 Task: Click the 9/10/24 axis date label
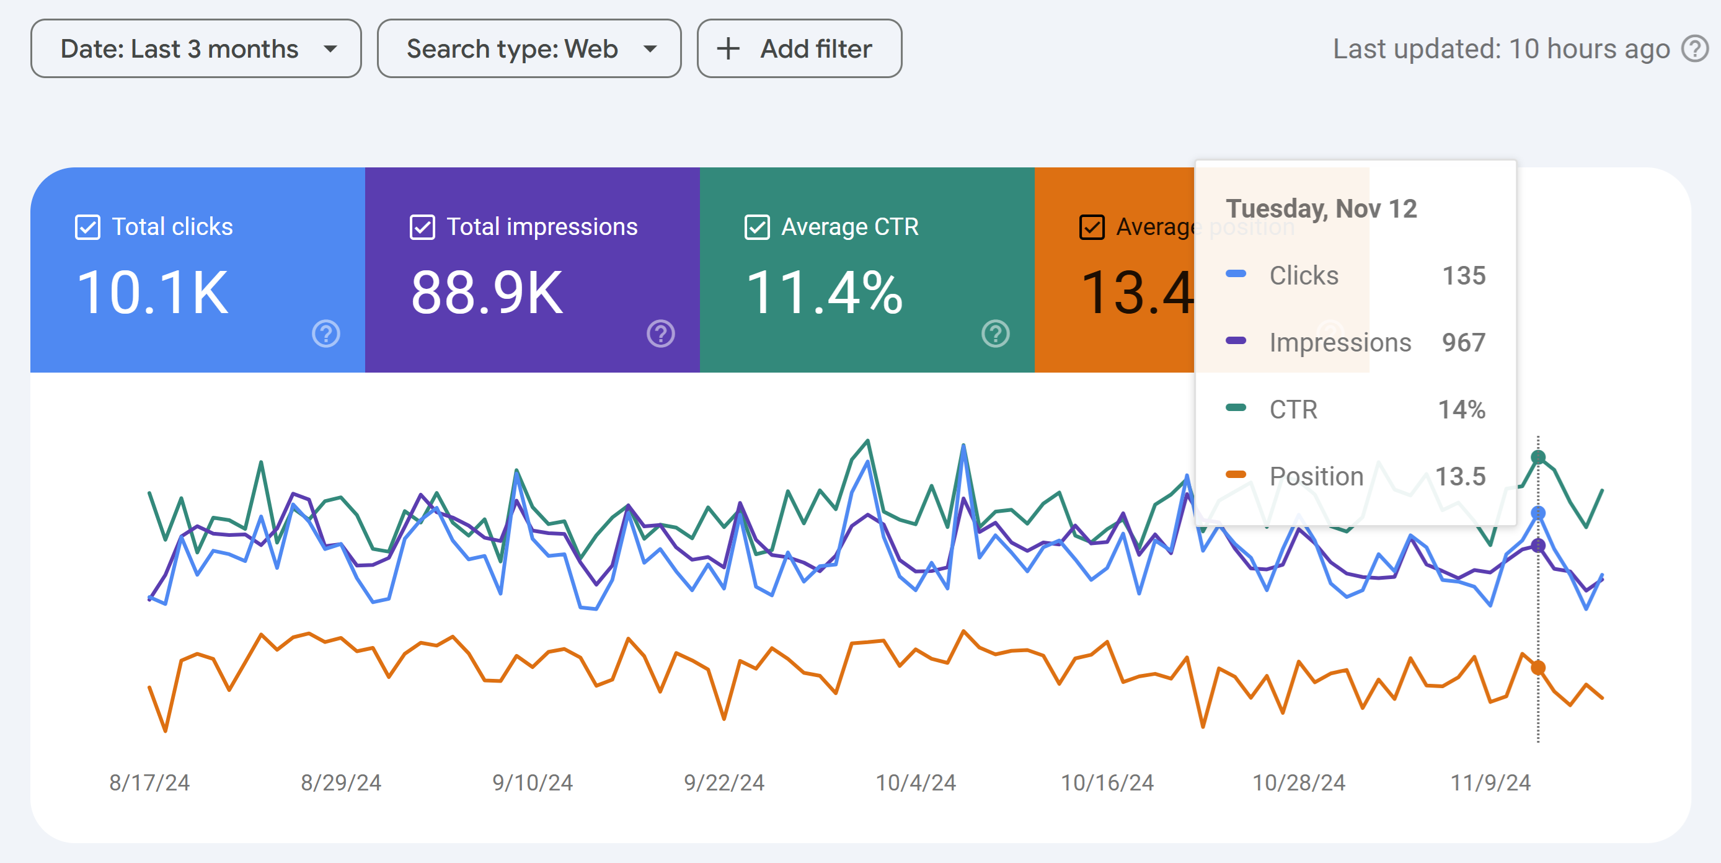pos(533,782)
